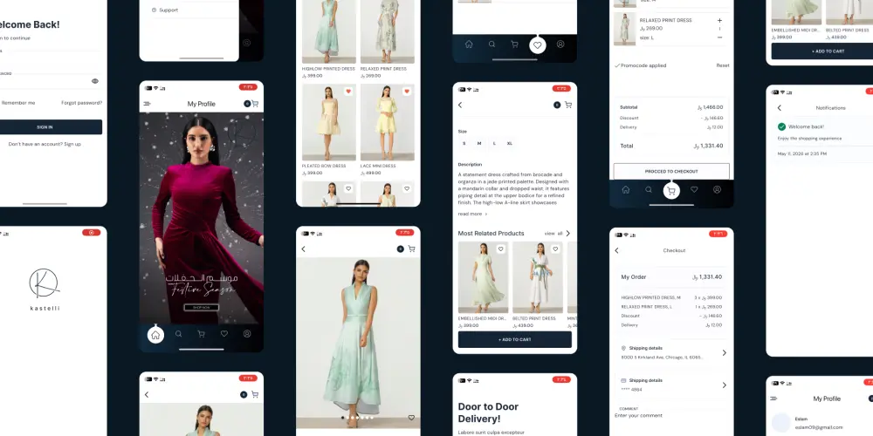
Task: Click + ADD TO CART under related products
Action: (x=515, y=339)
